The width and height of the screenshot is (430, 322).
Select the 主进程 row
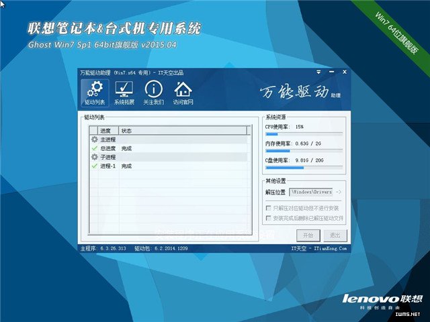coord(169,140)
